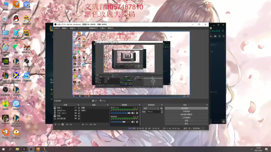
Task: Toggle lock on 图像 2 source
Action: [x=79, y=108]
